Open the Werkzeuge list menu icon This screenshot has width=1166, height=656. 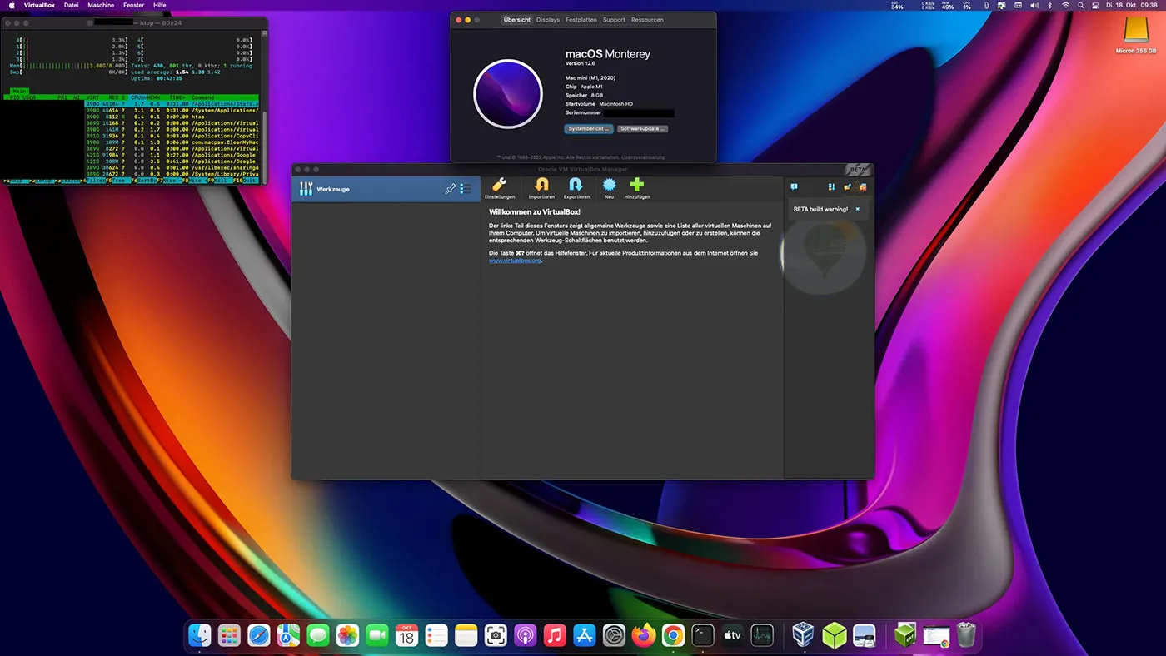[x=465, y=188]
